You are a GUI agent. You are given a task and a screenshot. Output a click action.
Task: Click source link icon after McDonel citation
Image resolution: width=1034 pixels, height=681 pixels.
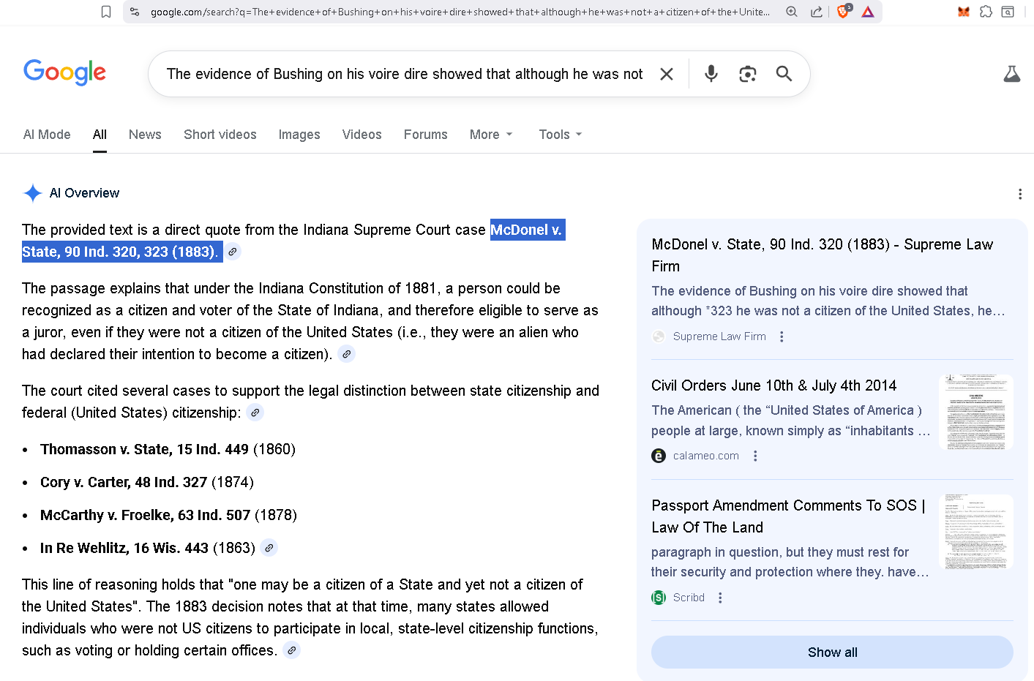pyautogui.click(x=233, y=252)
